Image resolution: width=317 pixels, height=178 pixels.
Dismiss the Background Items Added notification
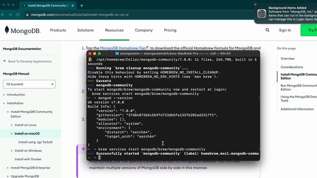tap(255, 4)
